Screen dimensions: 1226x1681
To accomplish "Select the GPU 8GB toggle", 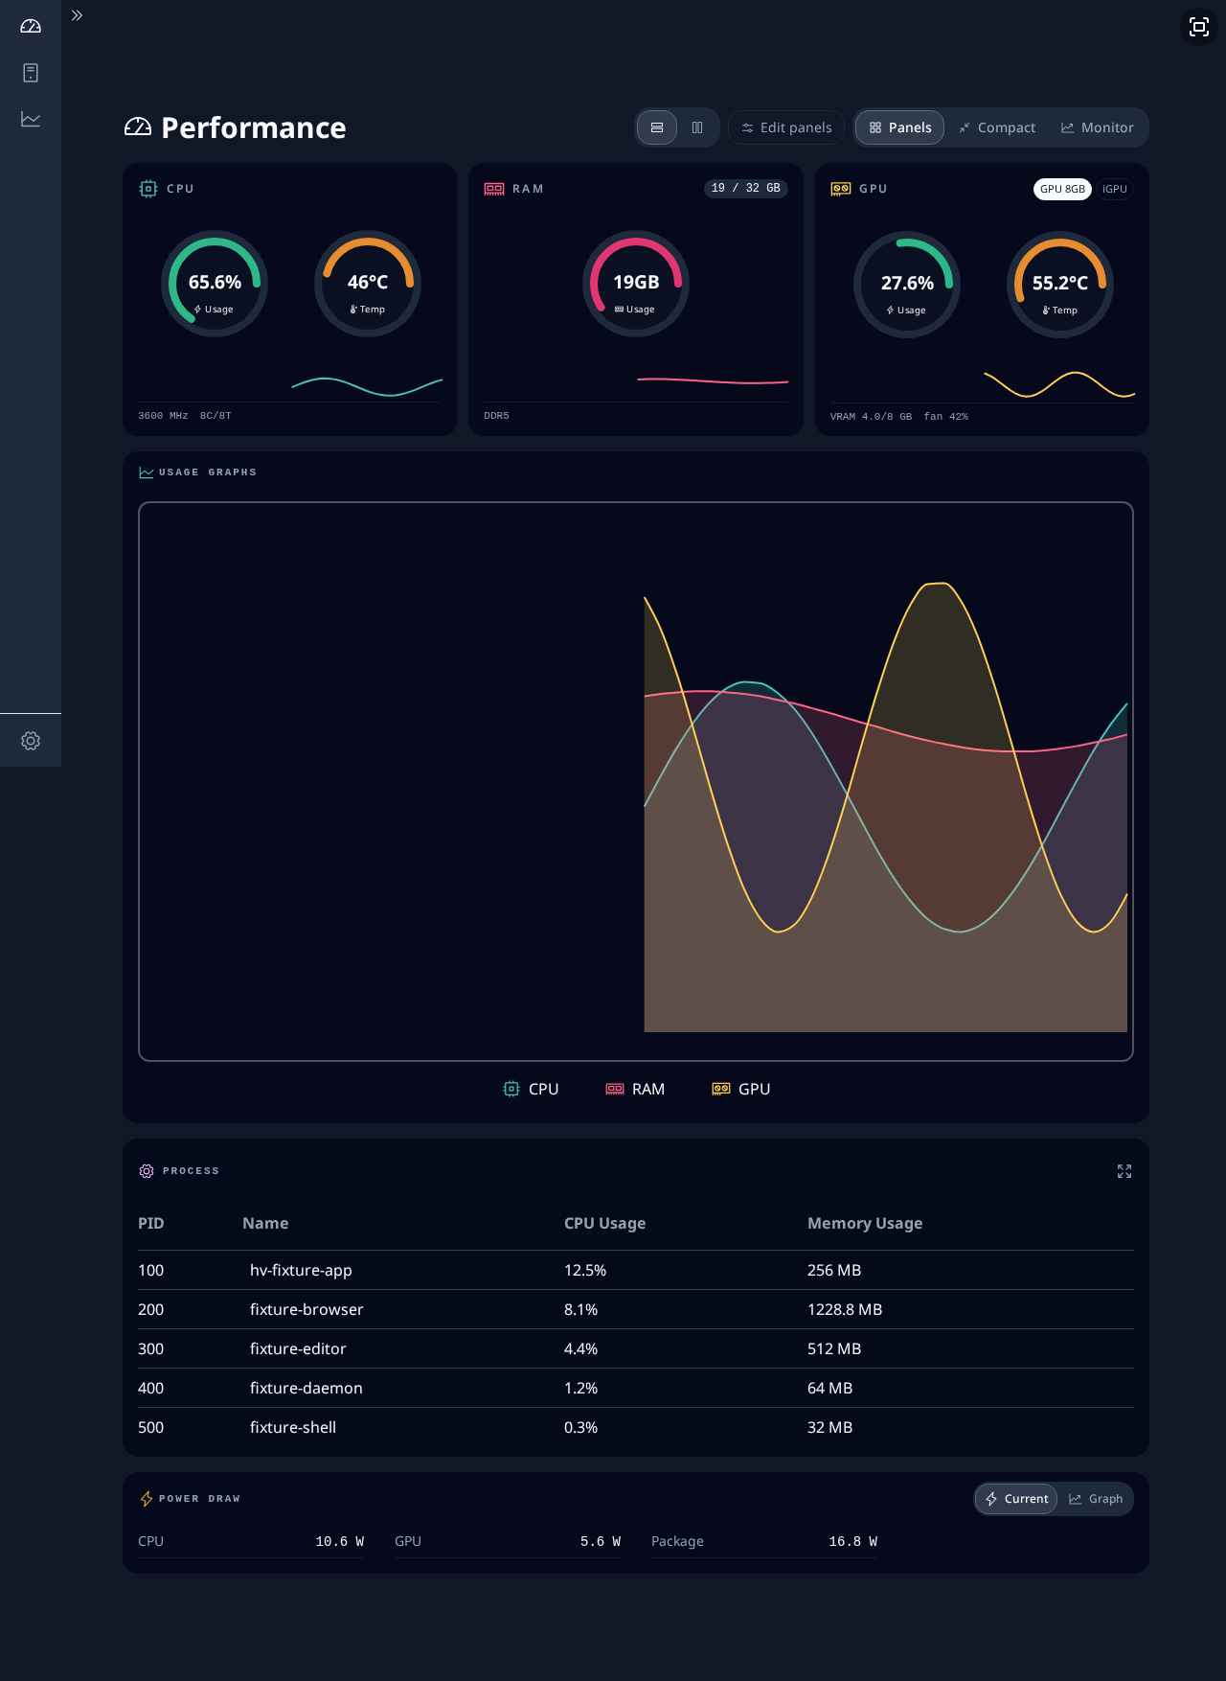I will [x=1062, y=189].
